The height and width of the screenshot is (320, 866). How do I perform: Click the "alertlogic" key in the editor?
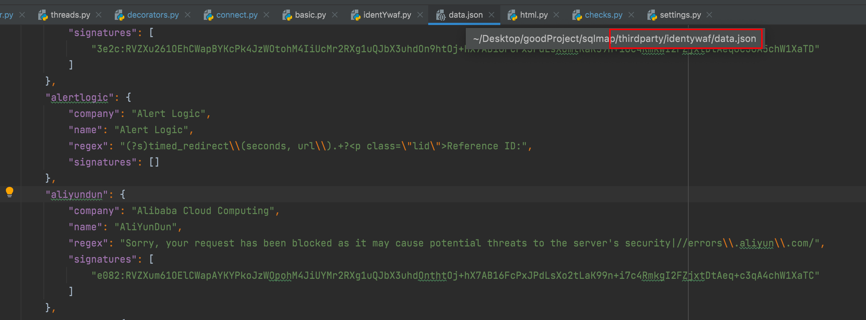click(79, 97)
